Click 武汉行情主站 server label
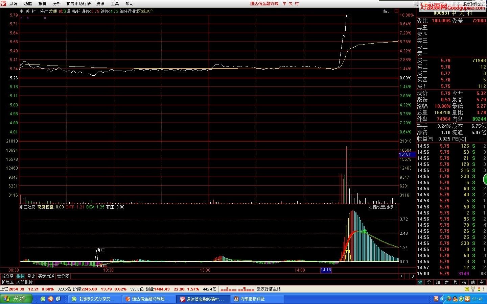Screen dimensions: 487x304 [269, 289]
